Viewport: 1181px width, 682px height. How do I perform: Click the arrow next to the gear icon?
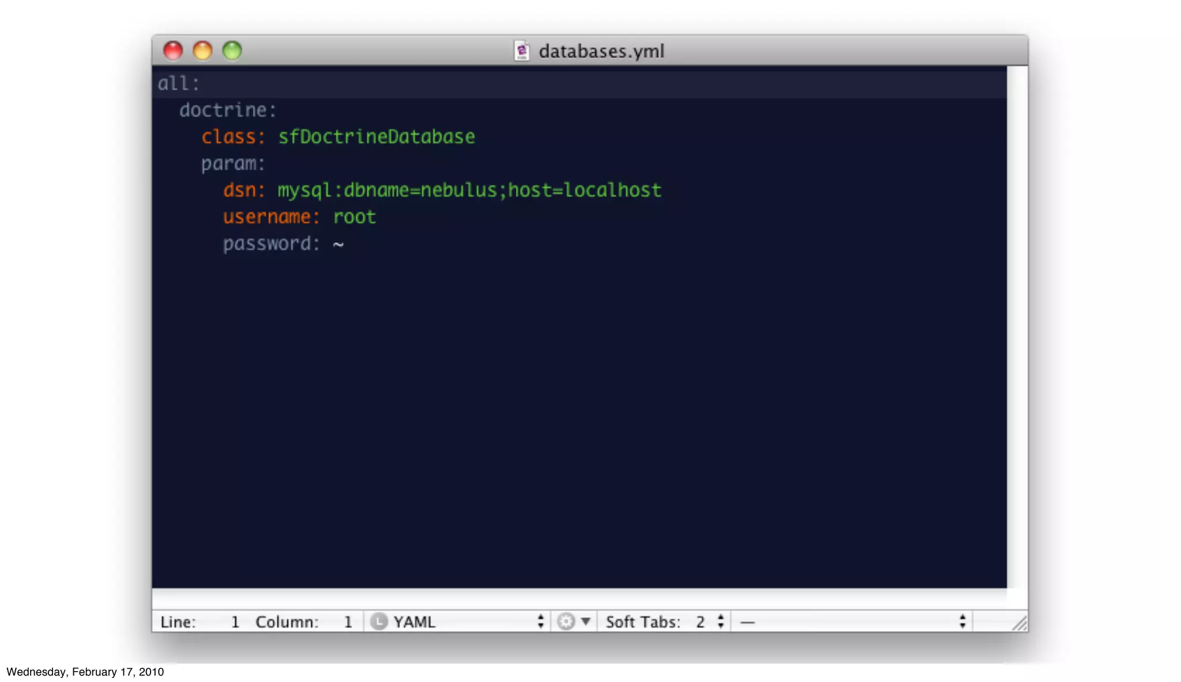point(586,622)
